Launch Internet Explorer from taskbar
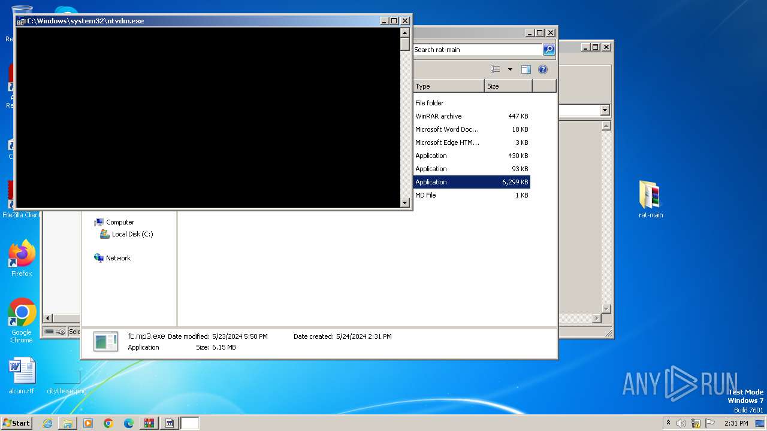The height and width of the screenshot is (431, 767). (x=47, y=423)
